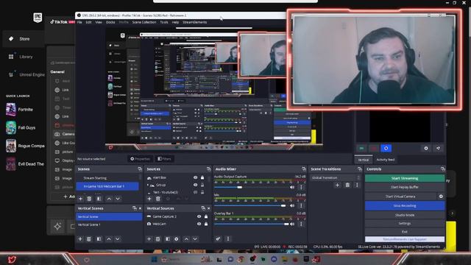Open Overlay Bar 1 audio options menu

[301, 224]
